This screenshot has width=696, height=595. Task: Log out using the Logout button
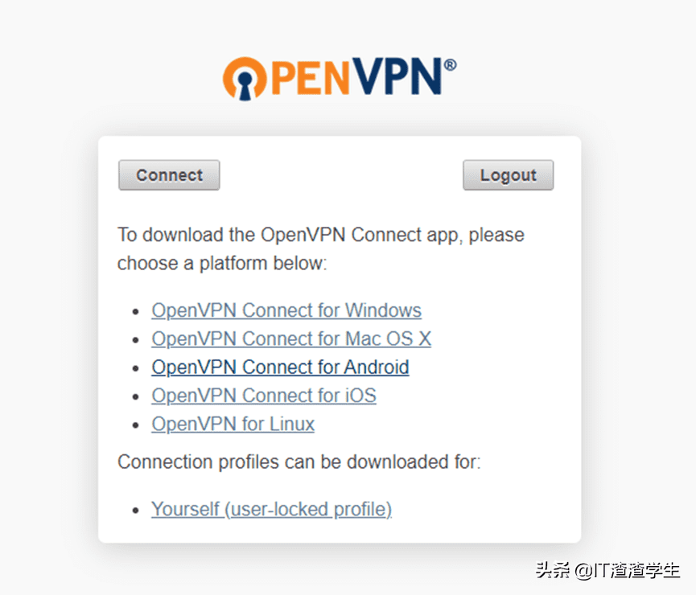tap(509, 174)
